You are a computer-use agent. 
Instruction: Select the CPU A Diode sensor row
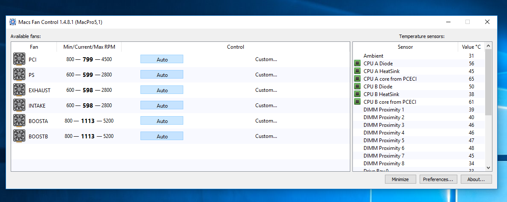pyautogui.click(x=419, y=63)
